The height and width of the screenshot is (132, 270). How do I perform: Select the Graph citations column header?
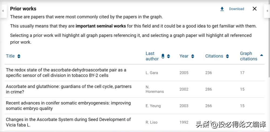pyautogui.click(x=249, y=56)
